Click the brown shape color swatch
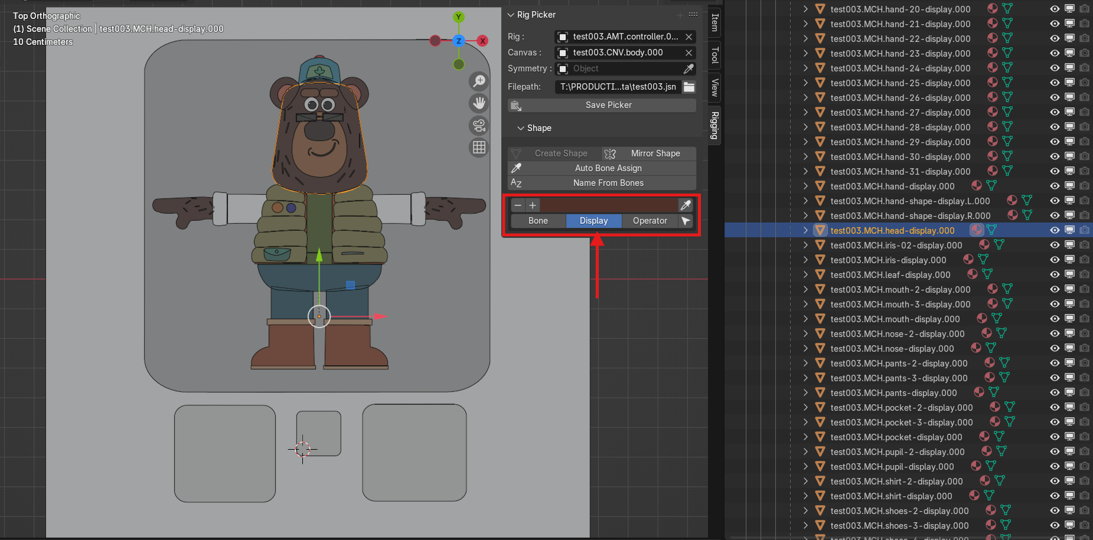Image resolution: width=1093 pixels, height=540 pixels. click(x=608, y=205)
